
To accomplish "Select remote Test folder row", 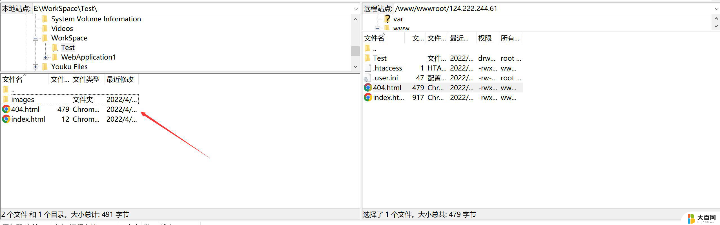I will [443, 58].
